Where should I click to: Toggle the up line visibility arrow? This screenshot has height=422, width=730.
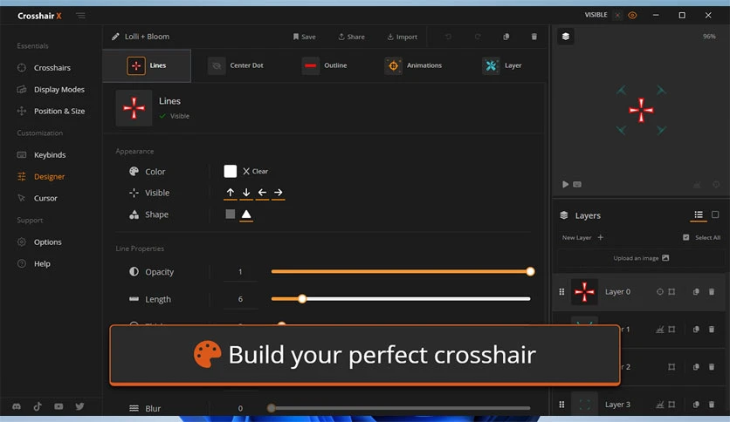coord(230,193)
